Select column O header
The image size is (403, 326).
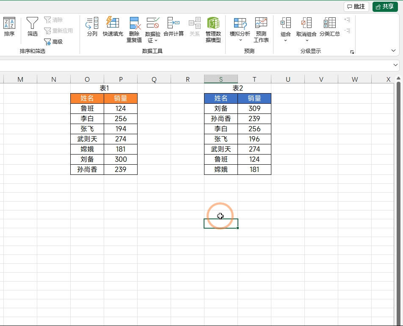click(x=87, y=79)
